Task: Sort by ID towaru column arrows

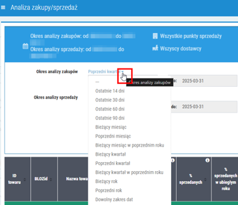Action: (x=25, y=180)
